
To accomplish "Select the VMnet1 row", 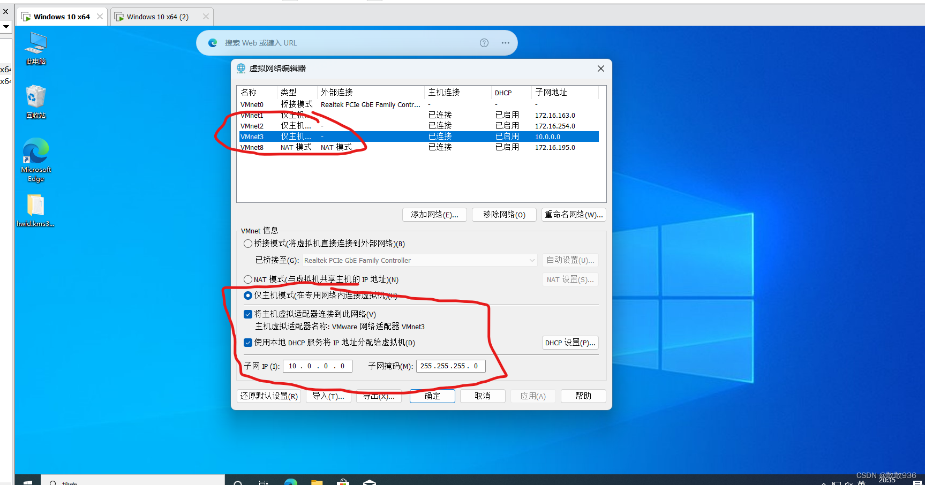I will coord(419,116).
